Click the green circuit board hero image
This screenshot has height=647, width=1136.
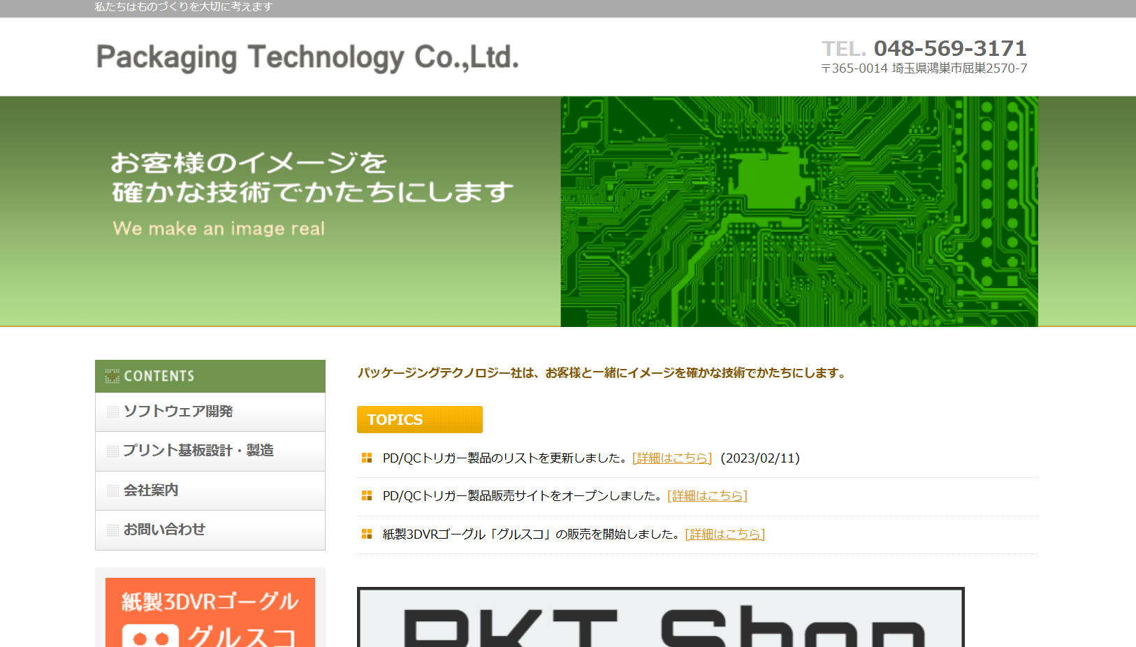point(799,211)
